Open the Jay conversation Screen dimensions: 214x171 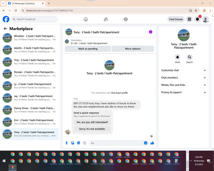30,98
